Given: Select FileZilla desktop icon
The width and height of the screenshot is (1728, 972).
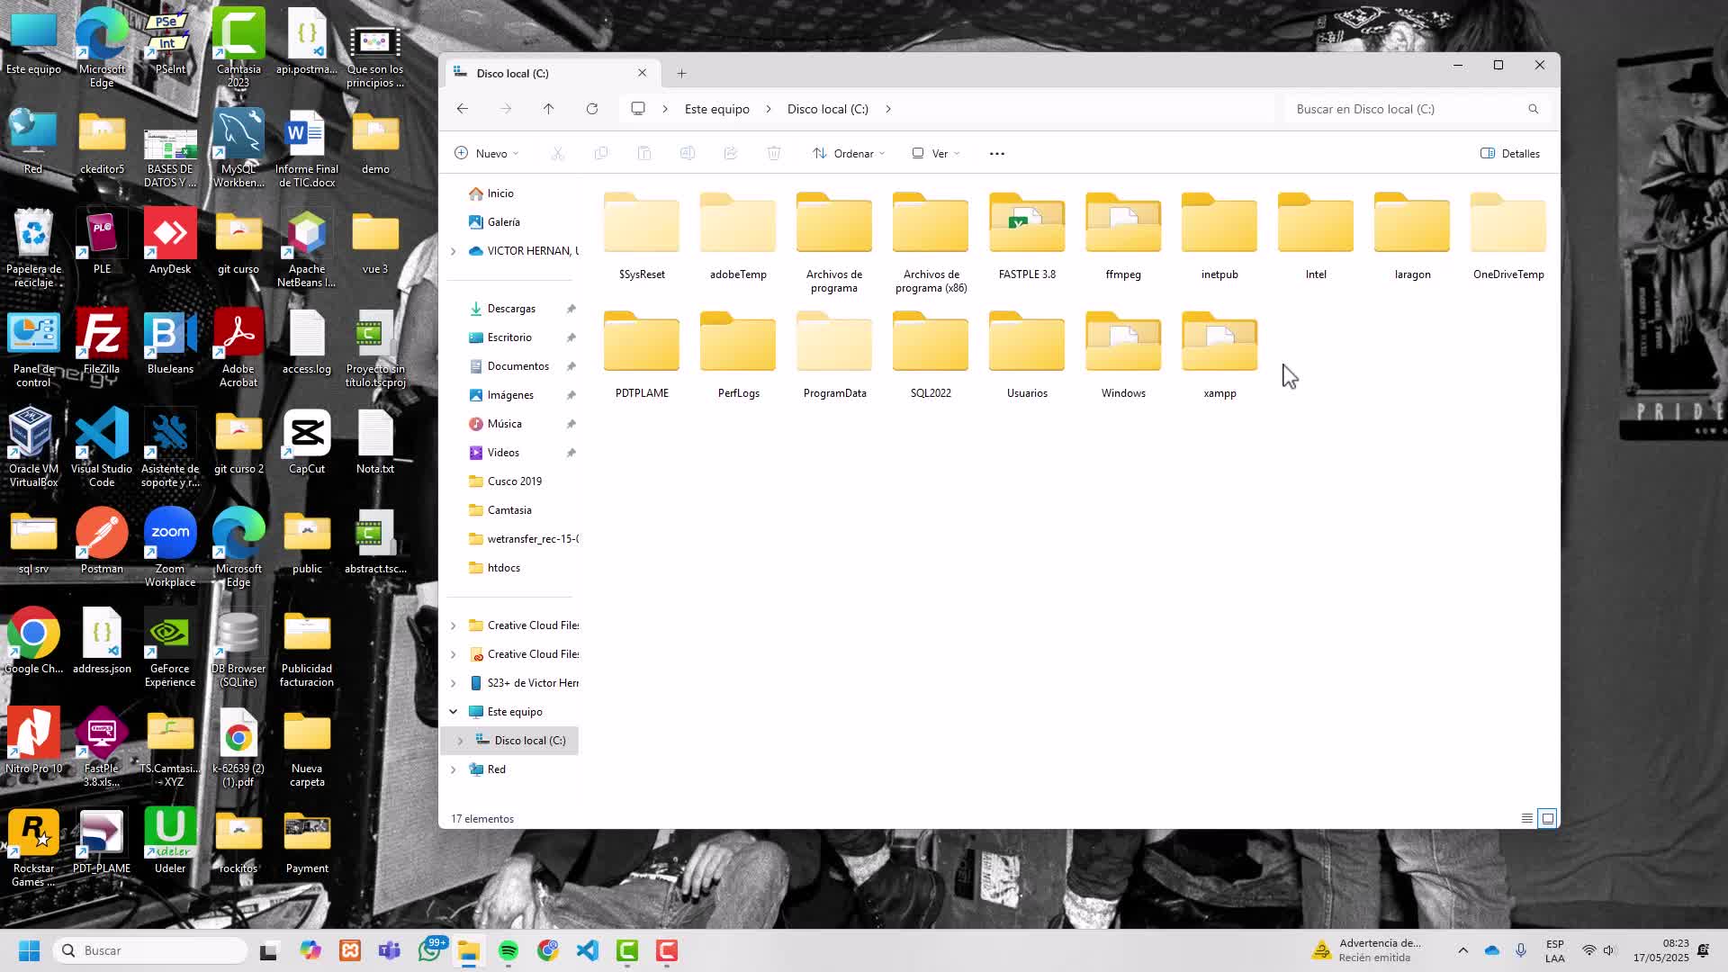Looking at the screenshot, I should click(102, 342).
